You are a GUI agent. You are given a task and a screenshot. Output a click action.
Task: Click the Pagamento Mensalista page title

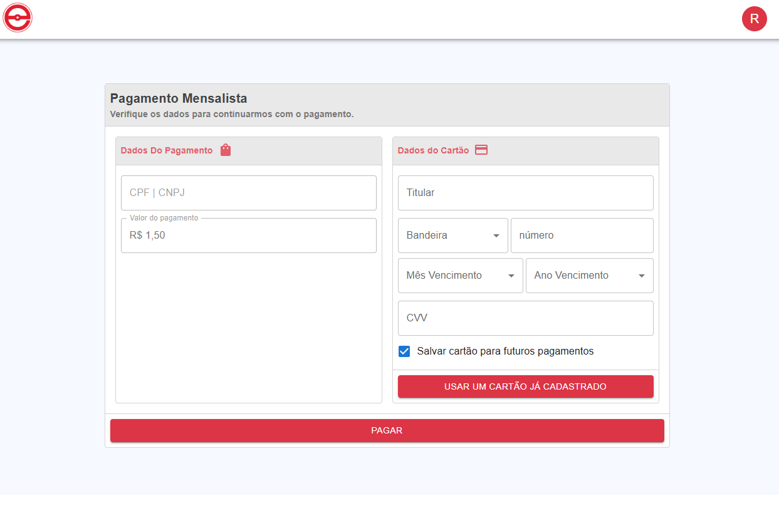pos(179,98)
